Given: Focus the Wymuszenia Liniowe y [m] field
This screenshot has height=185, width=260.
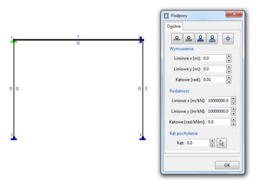Looking at the screenshot, I should (x=214, y=69).
